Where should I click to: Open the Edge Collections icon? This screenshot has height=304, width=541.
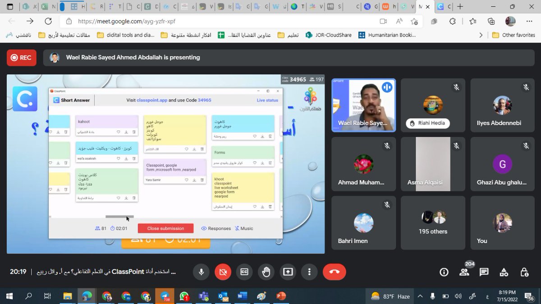[x=491, y=21]
